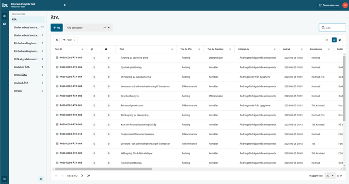Click the horizontal table scrollbar
This screenshot has height=184, width=349.
(x=104, y=169)
